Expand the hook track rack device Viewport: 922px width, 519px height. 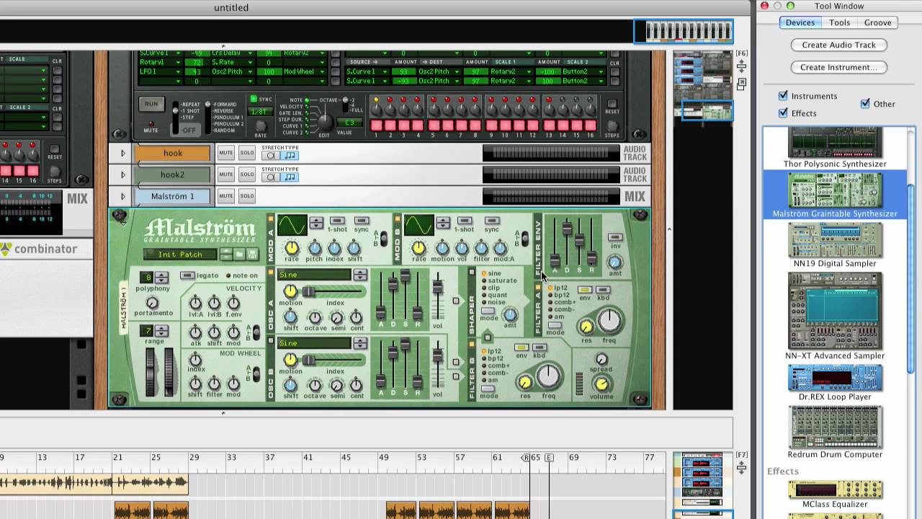click(122, 153)
